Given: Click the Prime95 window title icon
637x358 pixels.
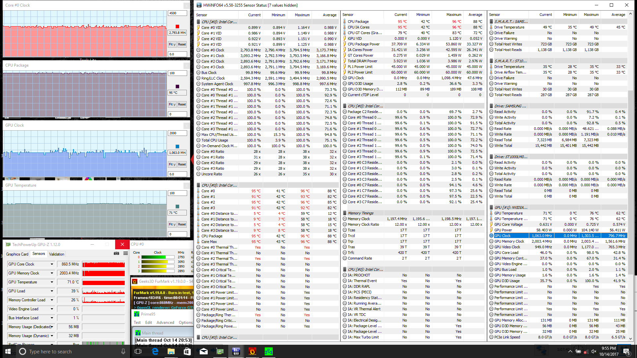Looking at the screenshot, I should 136,314.
